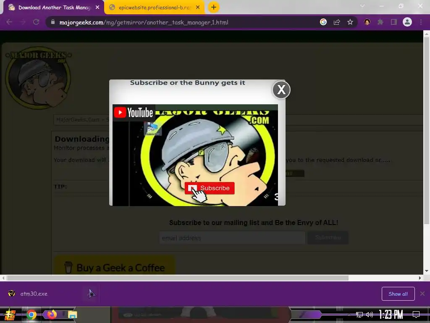Click the Downloading heading text
The height and width of the screenshot is (323, 430).
tap(82, 139)
